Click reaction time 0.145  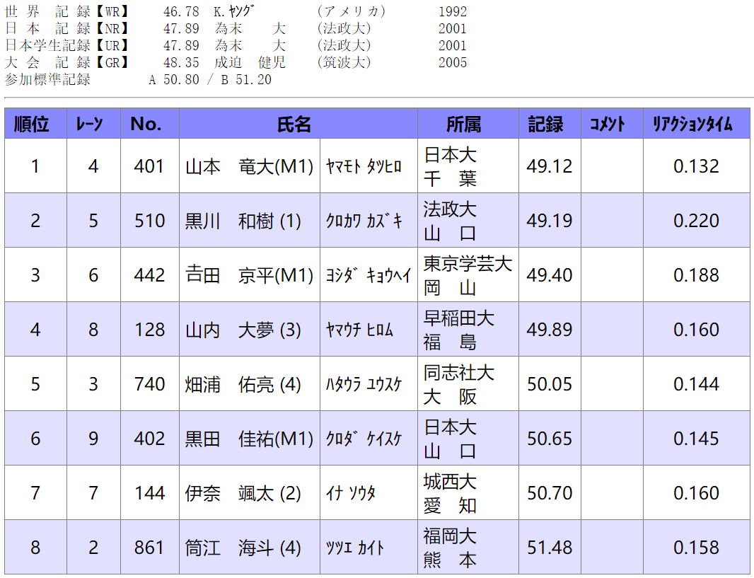click(x=696, y=439)
